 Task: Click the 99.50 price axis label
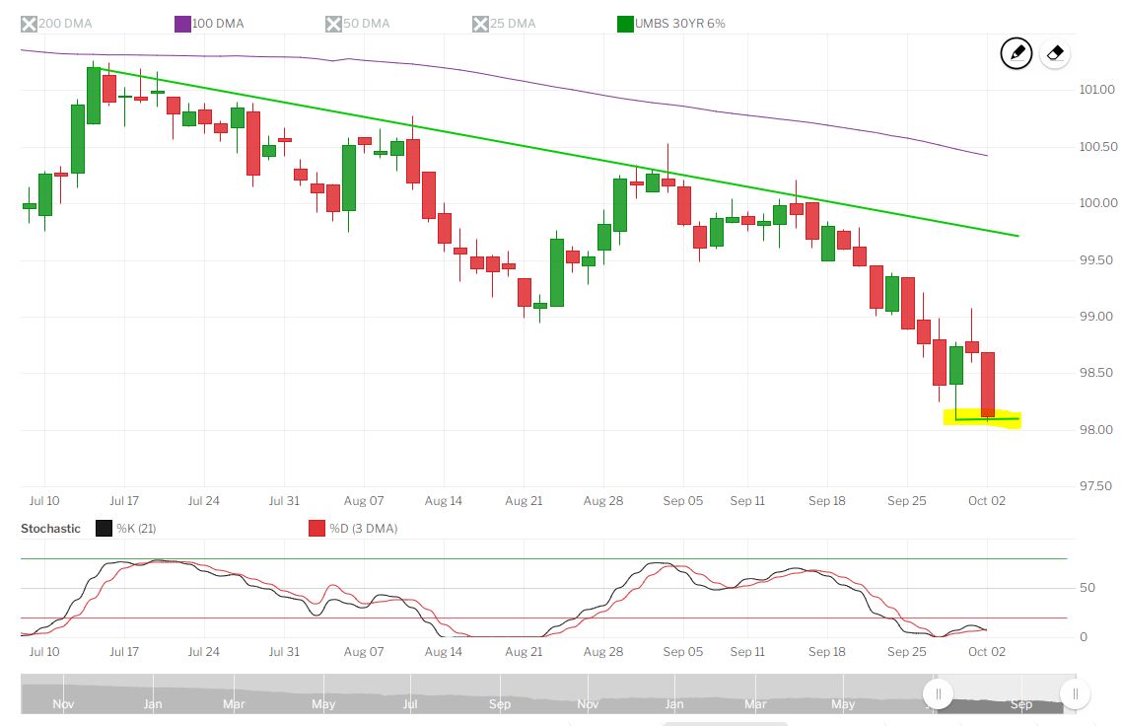tap(1096, 259)
